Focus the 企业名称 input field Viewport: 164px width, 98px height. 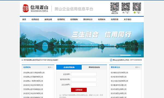[84, 74]
